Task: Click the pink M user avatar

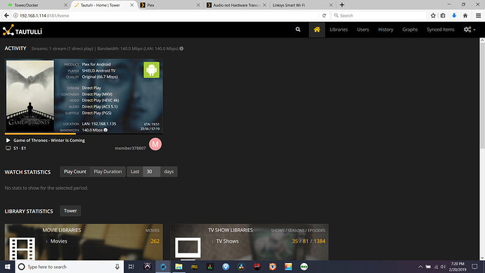Action: point(155,144)
